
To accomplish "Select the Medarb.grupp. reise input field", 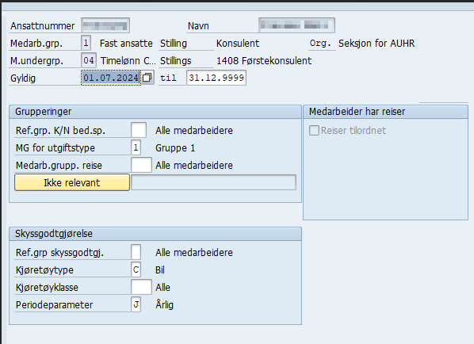I will click(141, 165).
